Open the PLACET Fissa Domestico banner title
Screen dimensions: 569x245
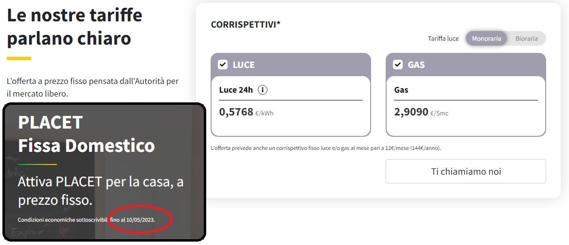(86, 133)
